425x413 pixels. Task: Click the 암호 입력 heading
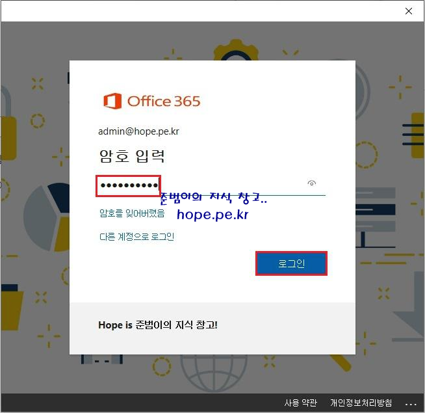point(132,156)
